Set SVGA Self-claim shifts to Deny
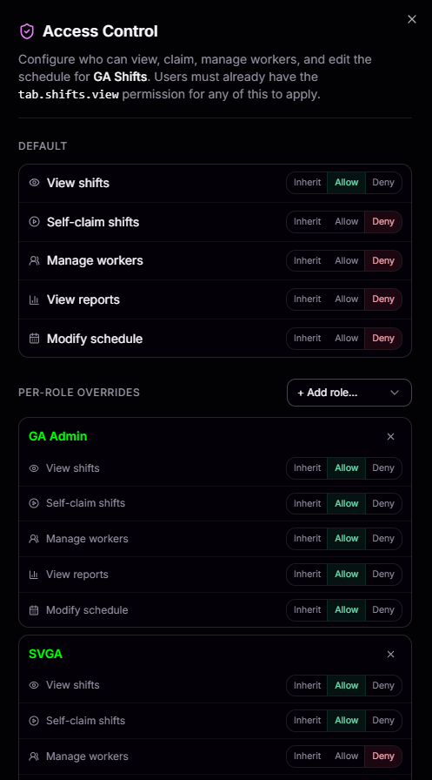 (383, 720)
